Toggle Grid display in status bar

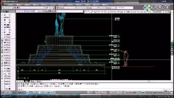click(x=31, y=93)
